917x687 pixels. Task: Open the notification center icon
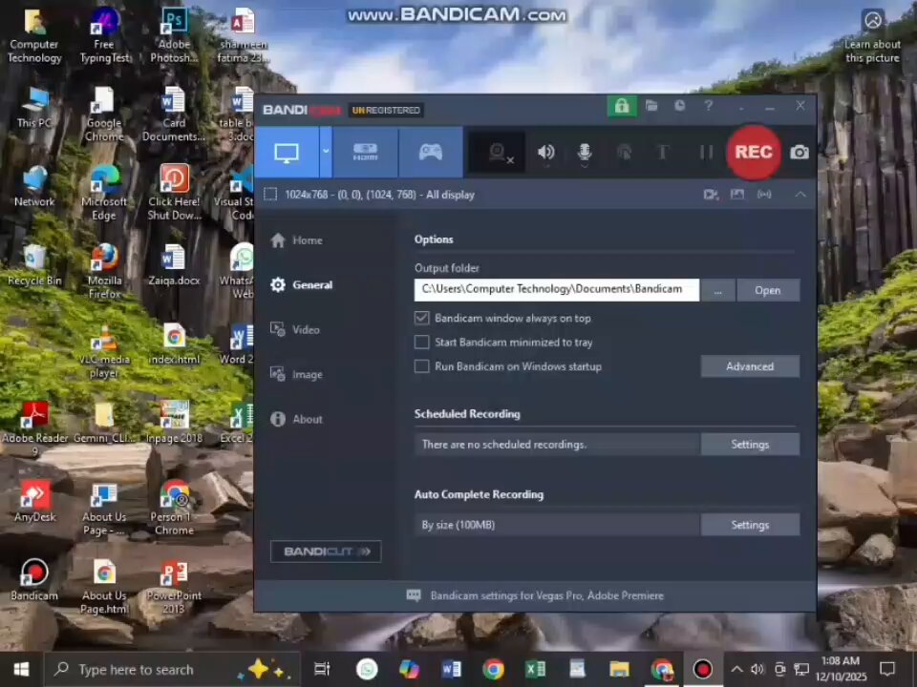887,670
